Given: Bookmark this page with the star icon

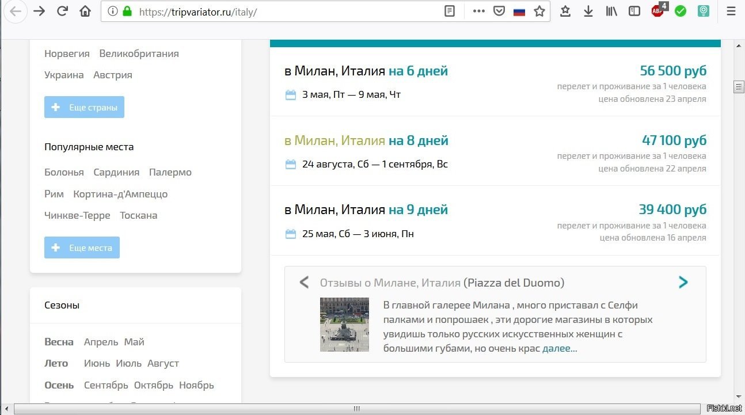Looking at the screenshot, I should (x=539, y=12).
